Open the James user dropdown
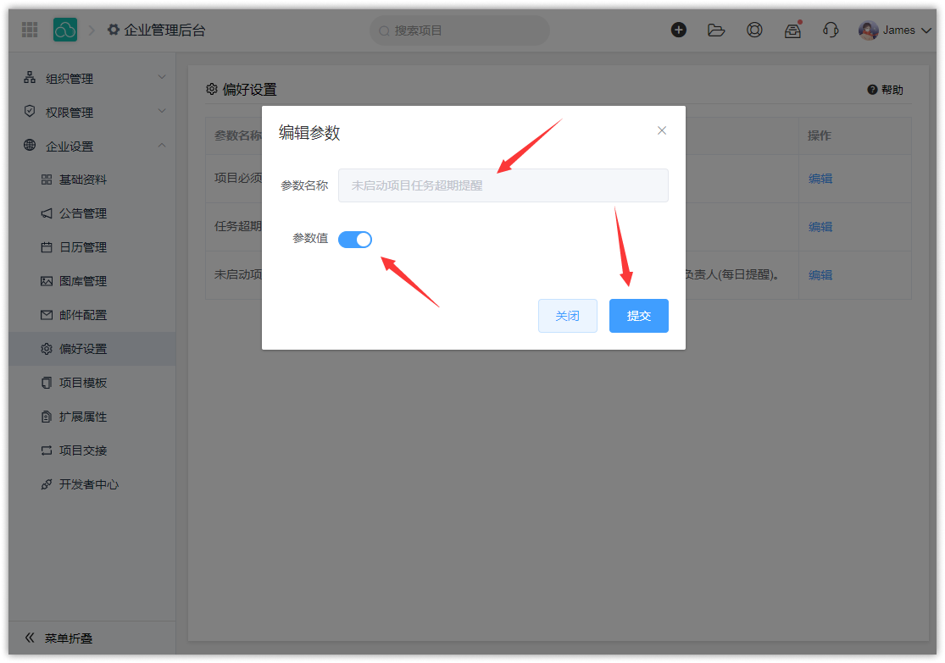Viewport: 945px width, 663px height. [894, 30]
